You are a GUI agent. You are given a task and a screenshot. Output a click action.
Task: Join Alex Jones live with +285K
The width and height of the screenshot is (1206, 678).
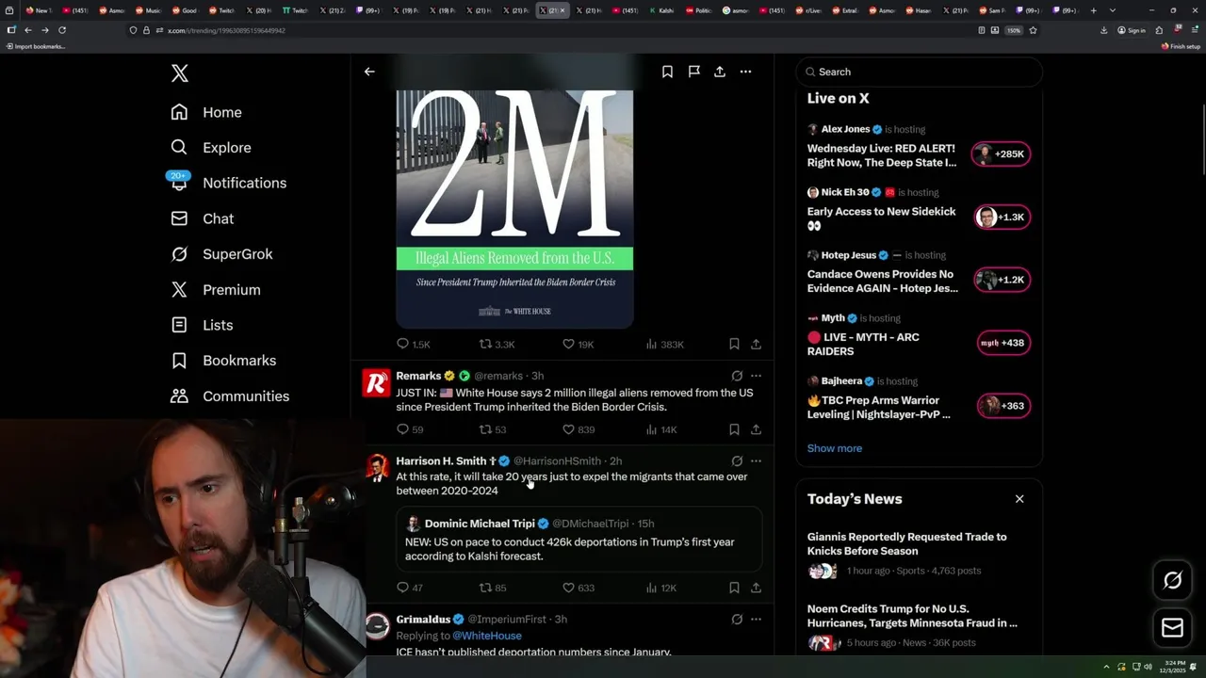click(x=1002, y=153)
